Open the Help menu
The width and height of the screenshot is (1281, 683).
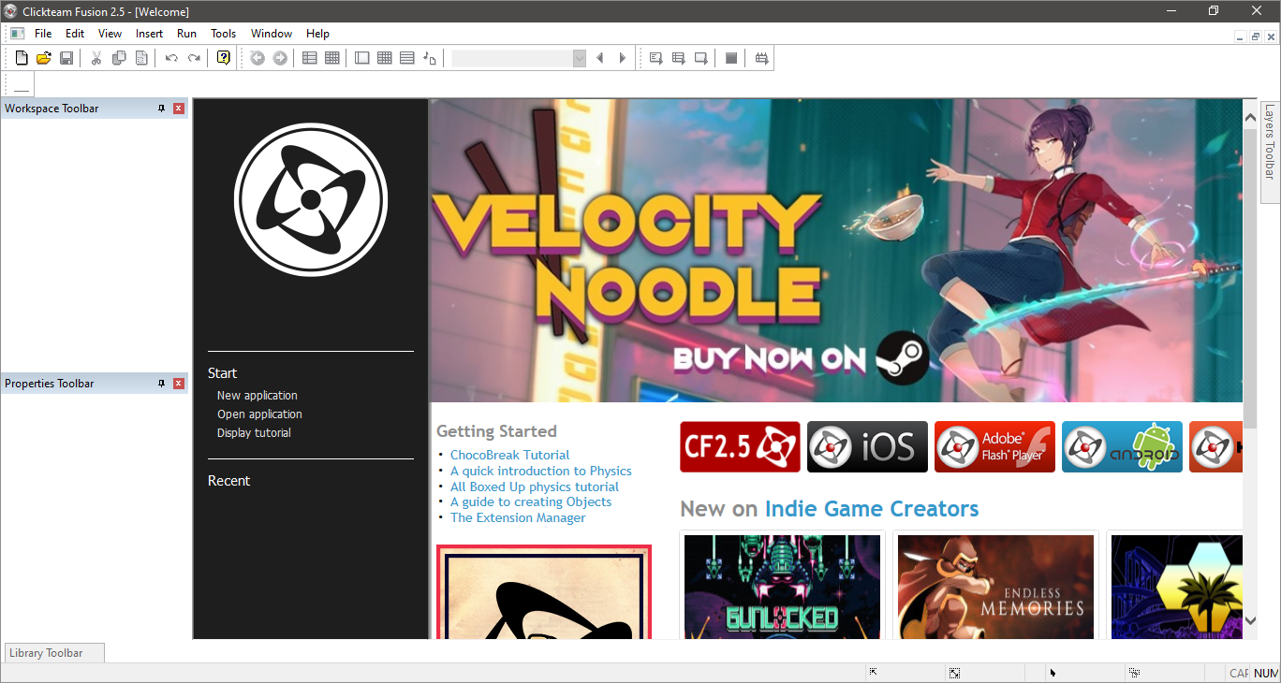tap(318, 34)
